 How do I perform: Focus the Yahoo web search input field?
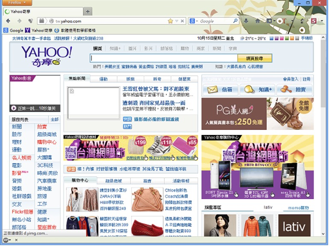tap(164, 59)
